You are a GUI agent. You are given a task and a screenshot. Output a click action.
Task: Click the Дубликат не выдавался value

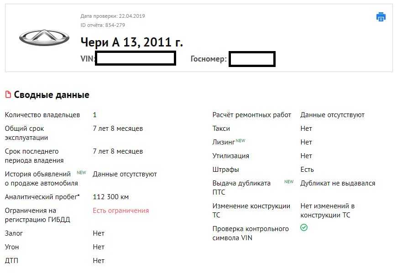338,183
